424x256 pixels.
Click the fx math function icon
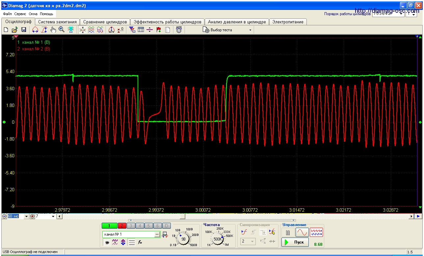tap(140, 242)
